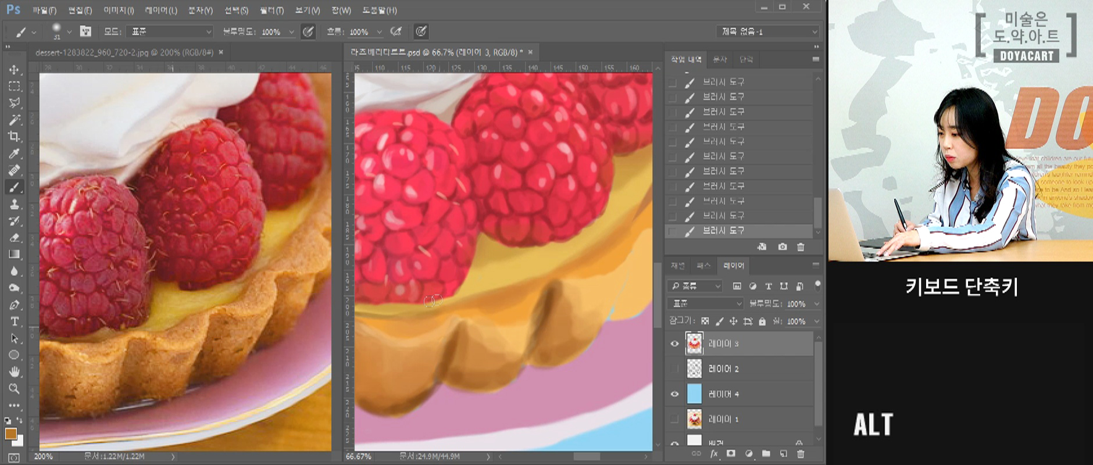Toggle lock transparent pixels

(x=705, y=321)
